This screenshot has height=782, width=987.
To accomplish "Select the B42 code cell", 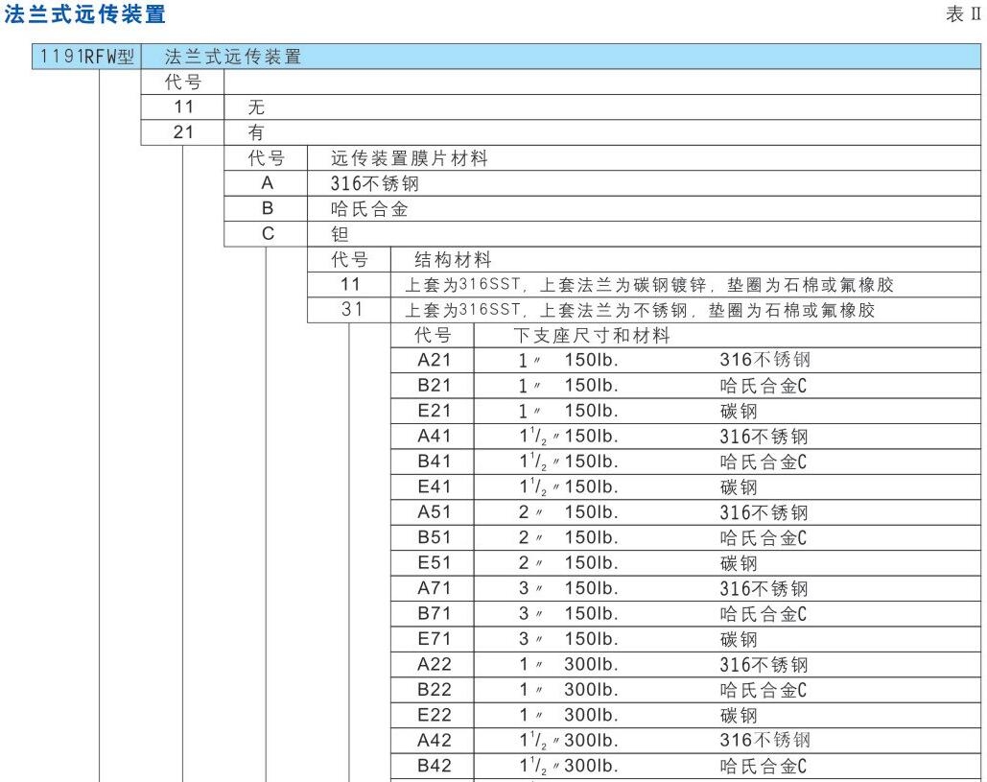I will 434,766.
